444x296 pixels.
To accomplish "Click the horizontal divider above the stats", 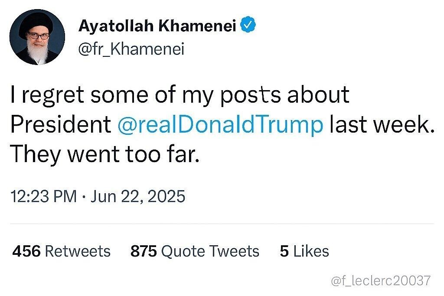I will (x=222, y=224).
